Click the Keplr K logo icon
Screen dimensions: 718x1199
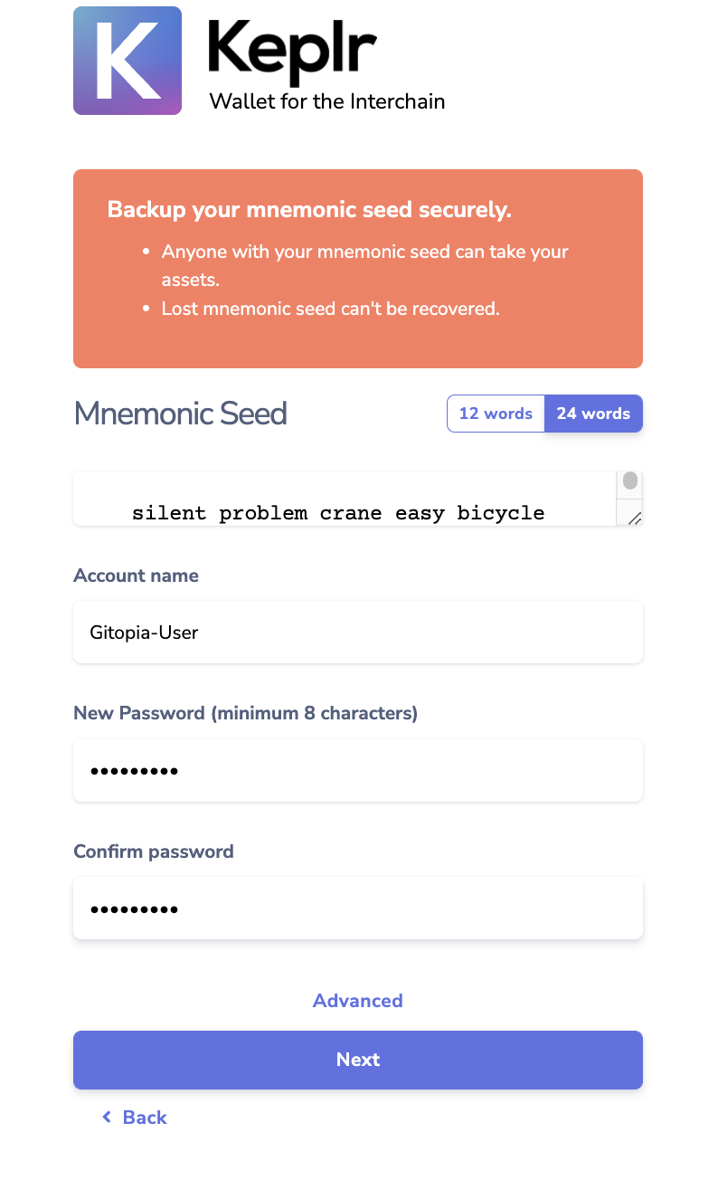pos(128,61)
